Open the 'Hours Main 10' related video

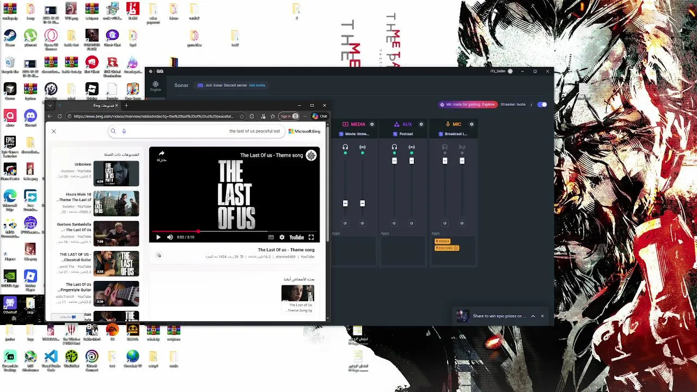[x=116, y=204]
